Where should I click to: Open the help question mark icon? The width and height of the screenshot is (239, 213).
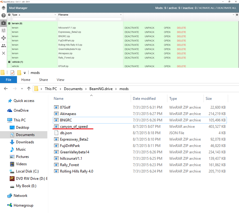tap(4, 15)
